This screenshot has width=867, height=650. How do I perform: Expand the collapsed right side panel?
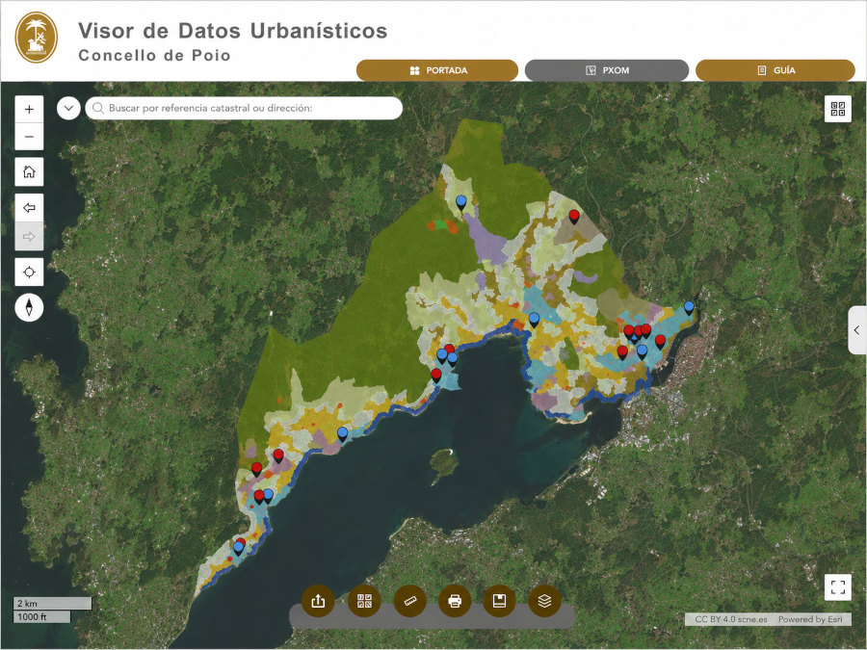(857, 330)
